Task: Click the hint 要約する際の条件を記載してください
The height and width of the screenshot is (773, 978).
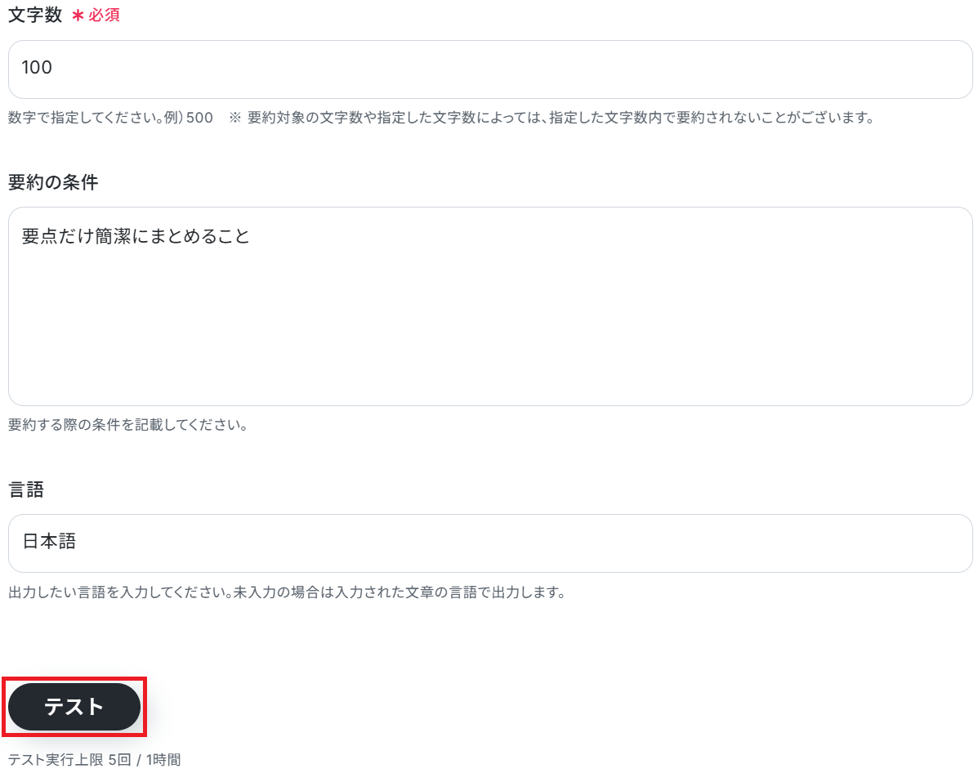Action: (x=127, y=425)
